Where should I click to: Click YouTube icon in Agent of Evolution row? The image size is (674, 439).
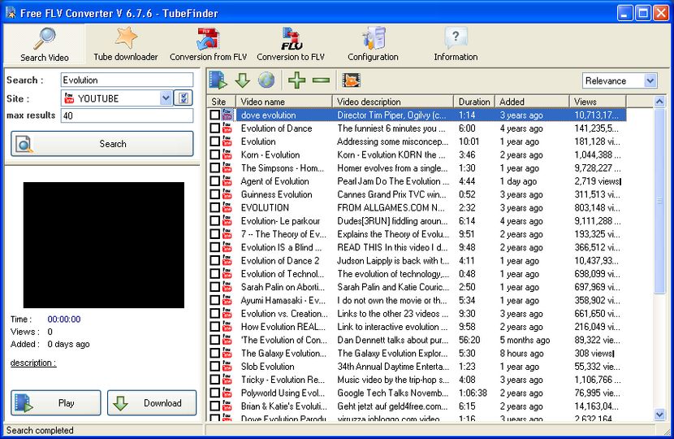[227, 181]
